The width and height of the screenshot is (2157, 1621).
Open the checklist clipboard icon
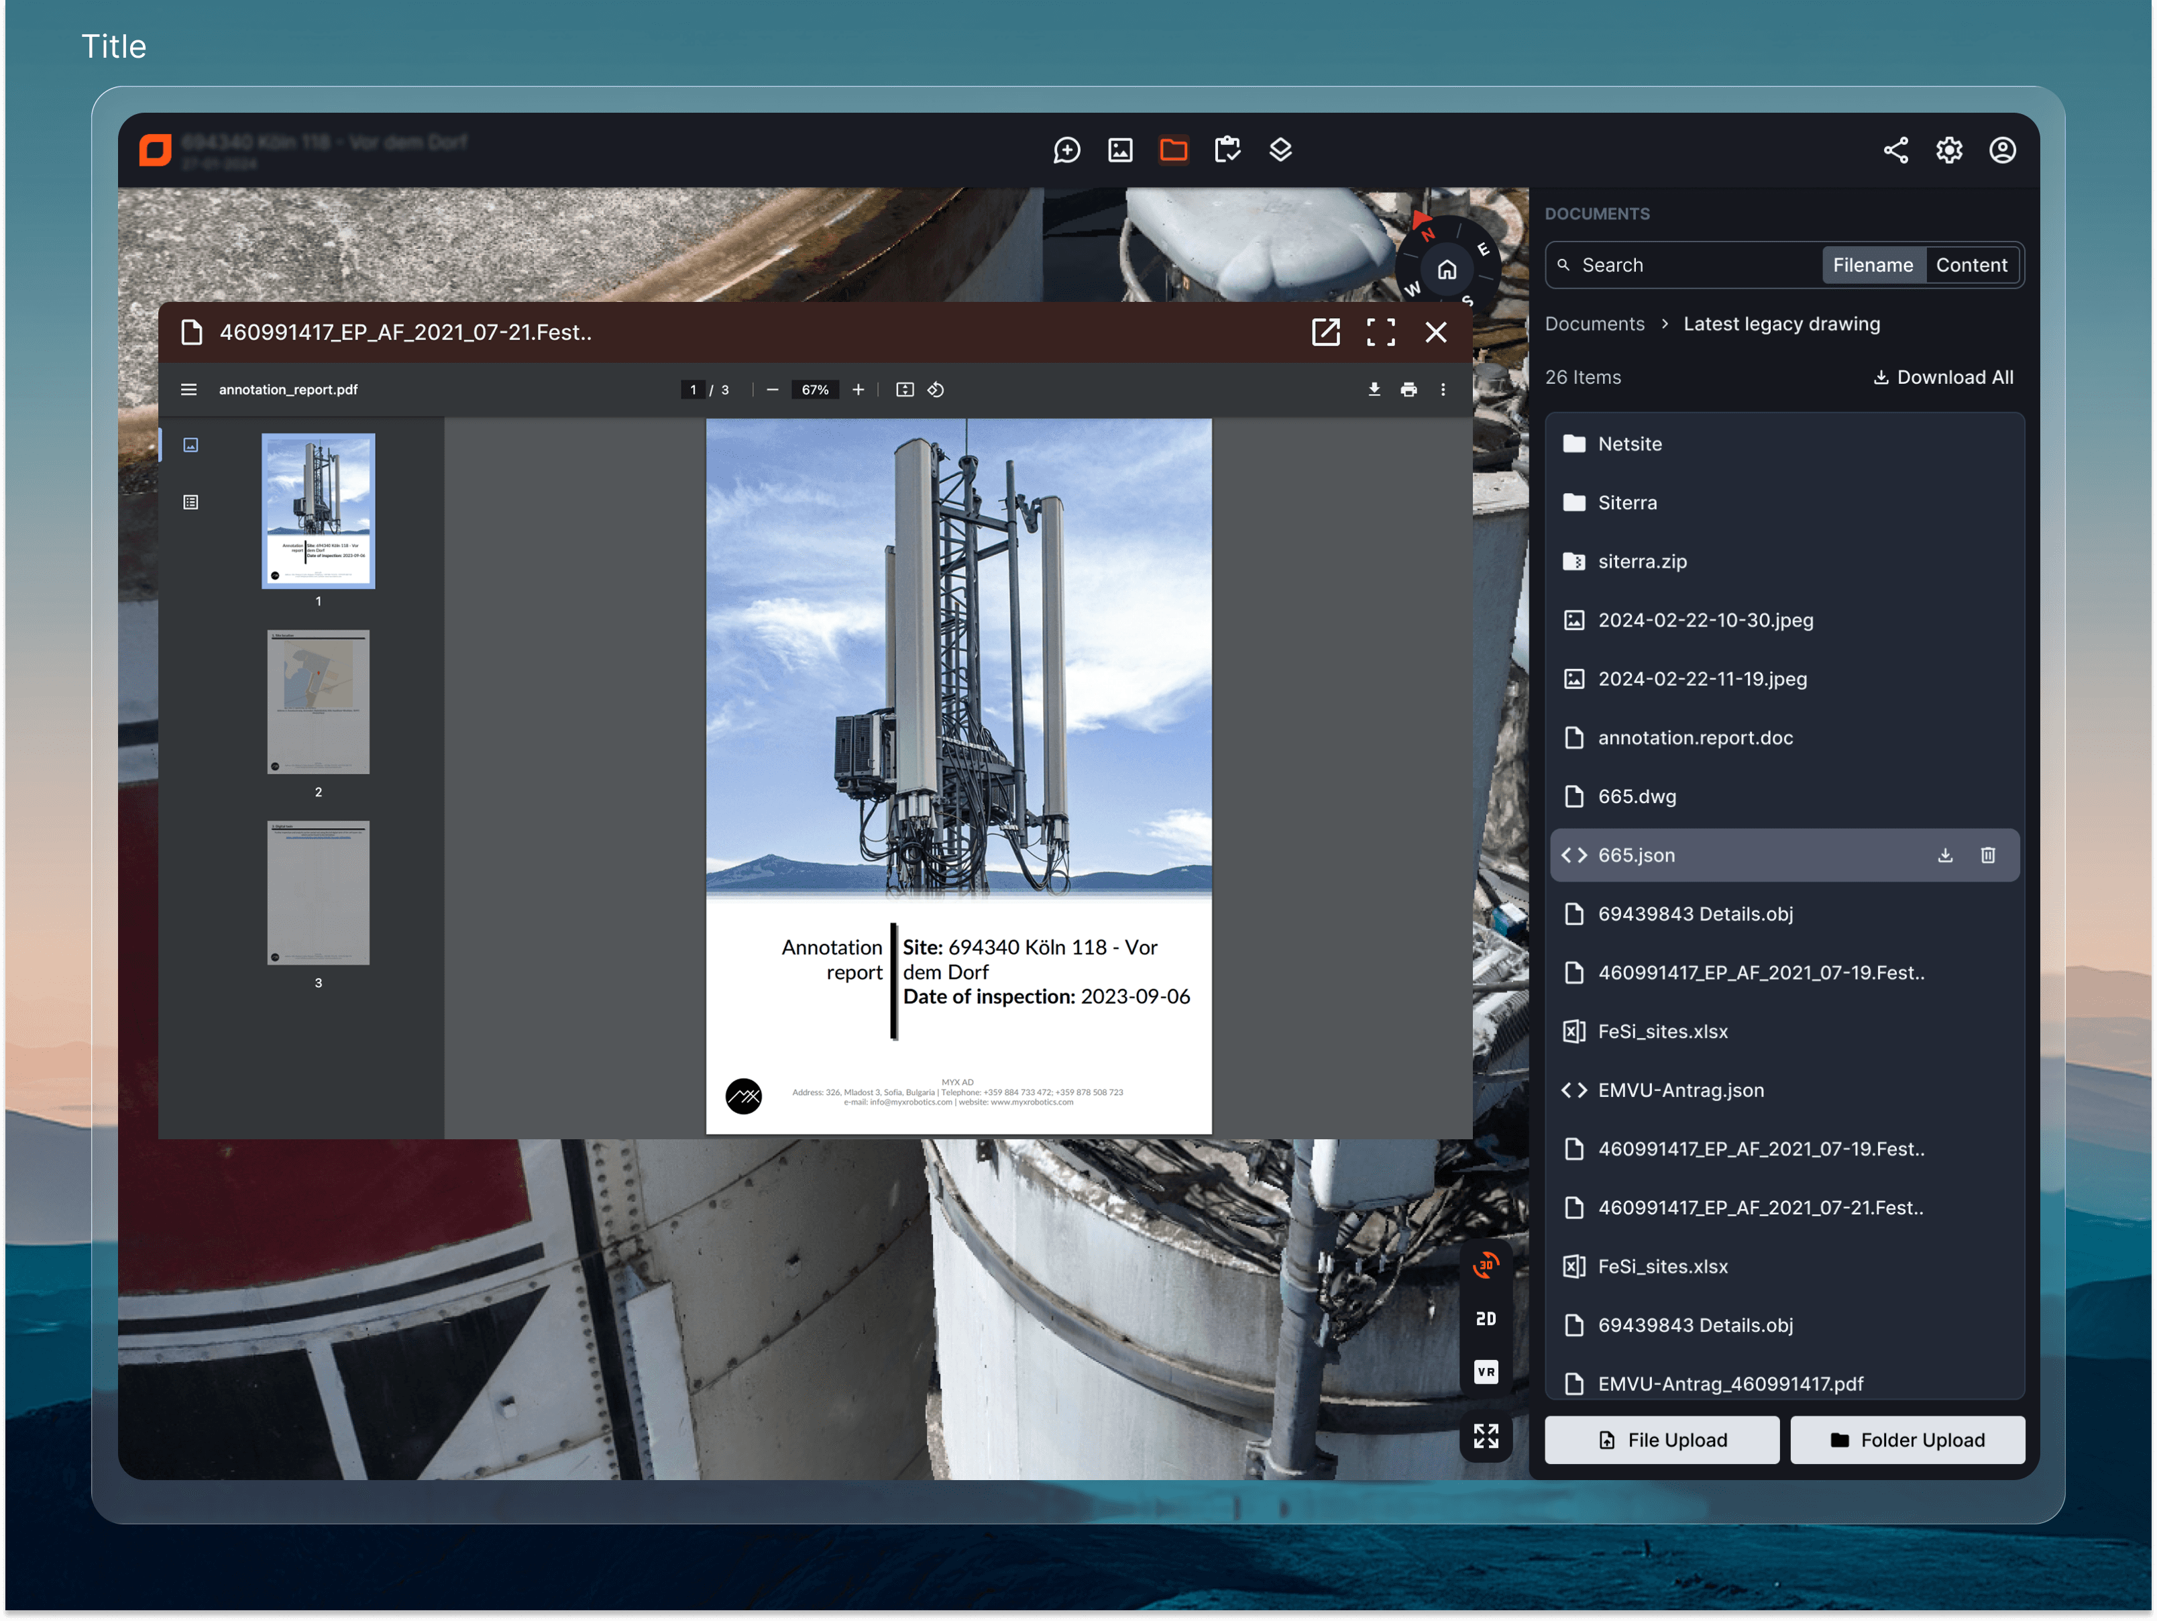point(1227,150)
